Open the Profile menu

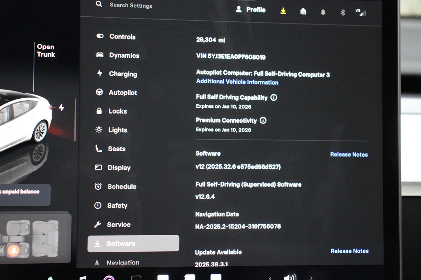[251, 10]
